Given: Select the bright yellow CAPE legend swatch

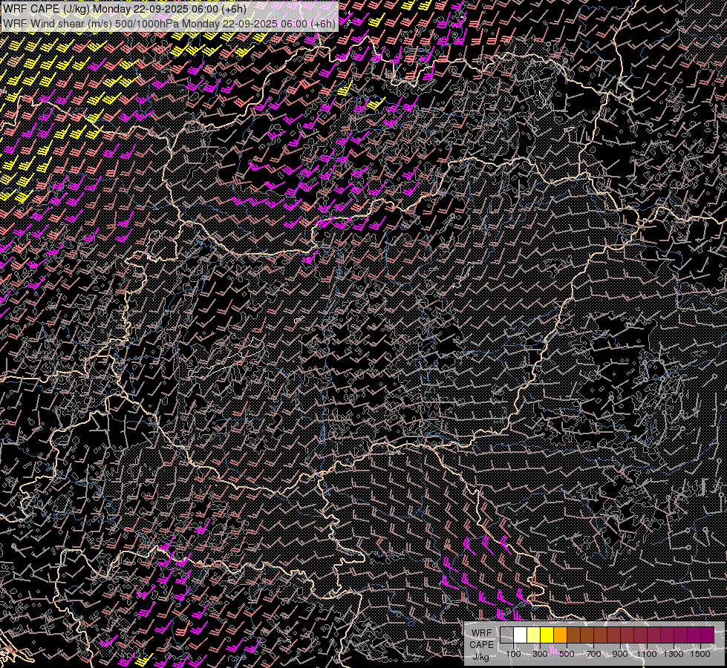Looking at the screenshot, I should [x=547, y=635].
